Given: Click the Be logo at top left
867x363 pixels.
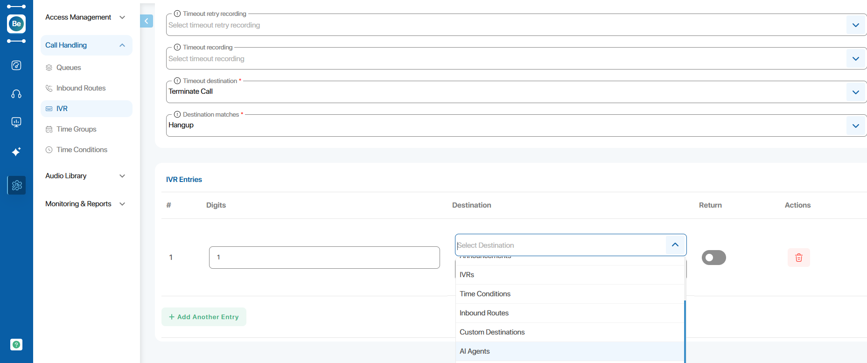Looking at the screenshot, I should [x=16, y=24].
